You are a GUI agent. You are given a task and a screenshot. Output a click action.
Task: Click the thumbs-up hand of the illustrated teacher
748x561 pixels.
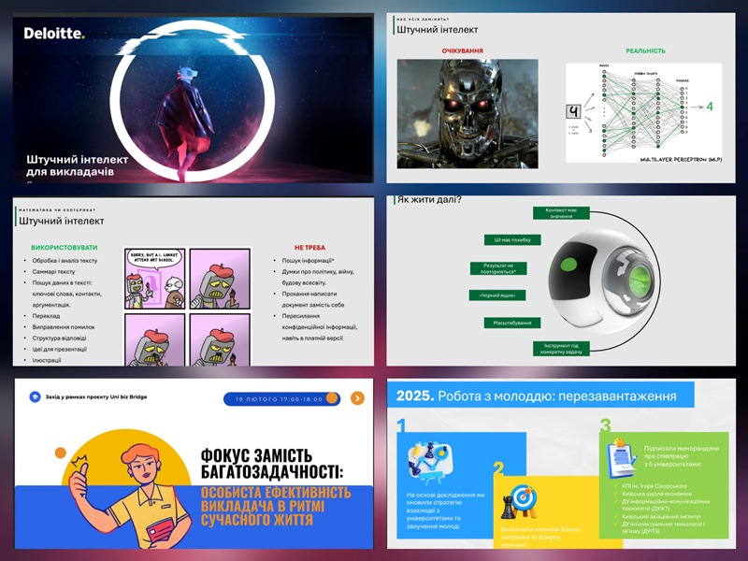(x=80, y=477)
